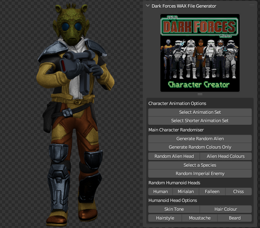Choose the Falleen head type

212,192
